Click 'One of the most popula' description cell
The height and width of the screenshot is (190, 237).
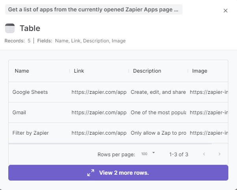[158, 113]
